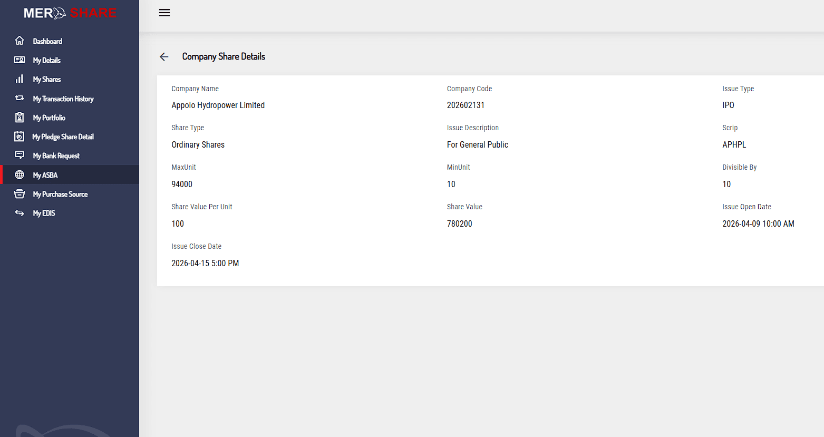
Task: Open the Dashboard menu item
Action: click(x=47, y=41)
